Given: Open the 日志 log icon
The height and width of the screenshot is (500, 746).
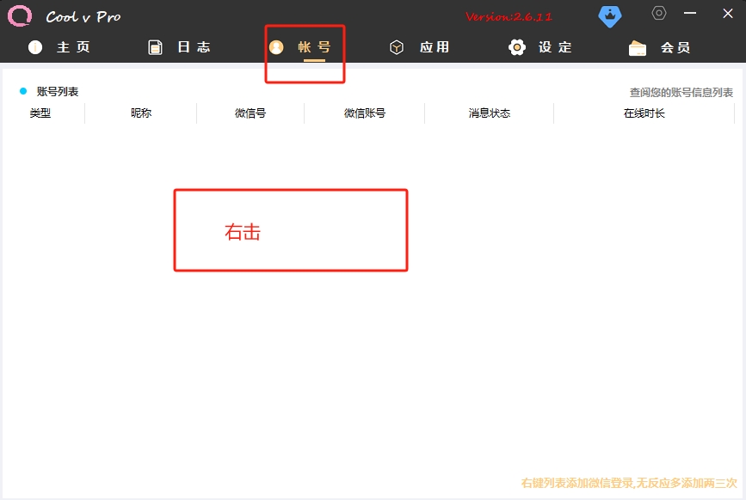Looking at the screenshot, I should [x=155, y=47].
